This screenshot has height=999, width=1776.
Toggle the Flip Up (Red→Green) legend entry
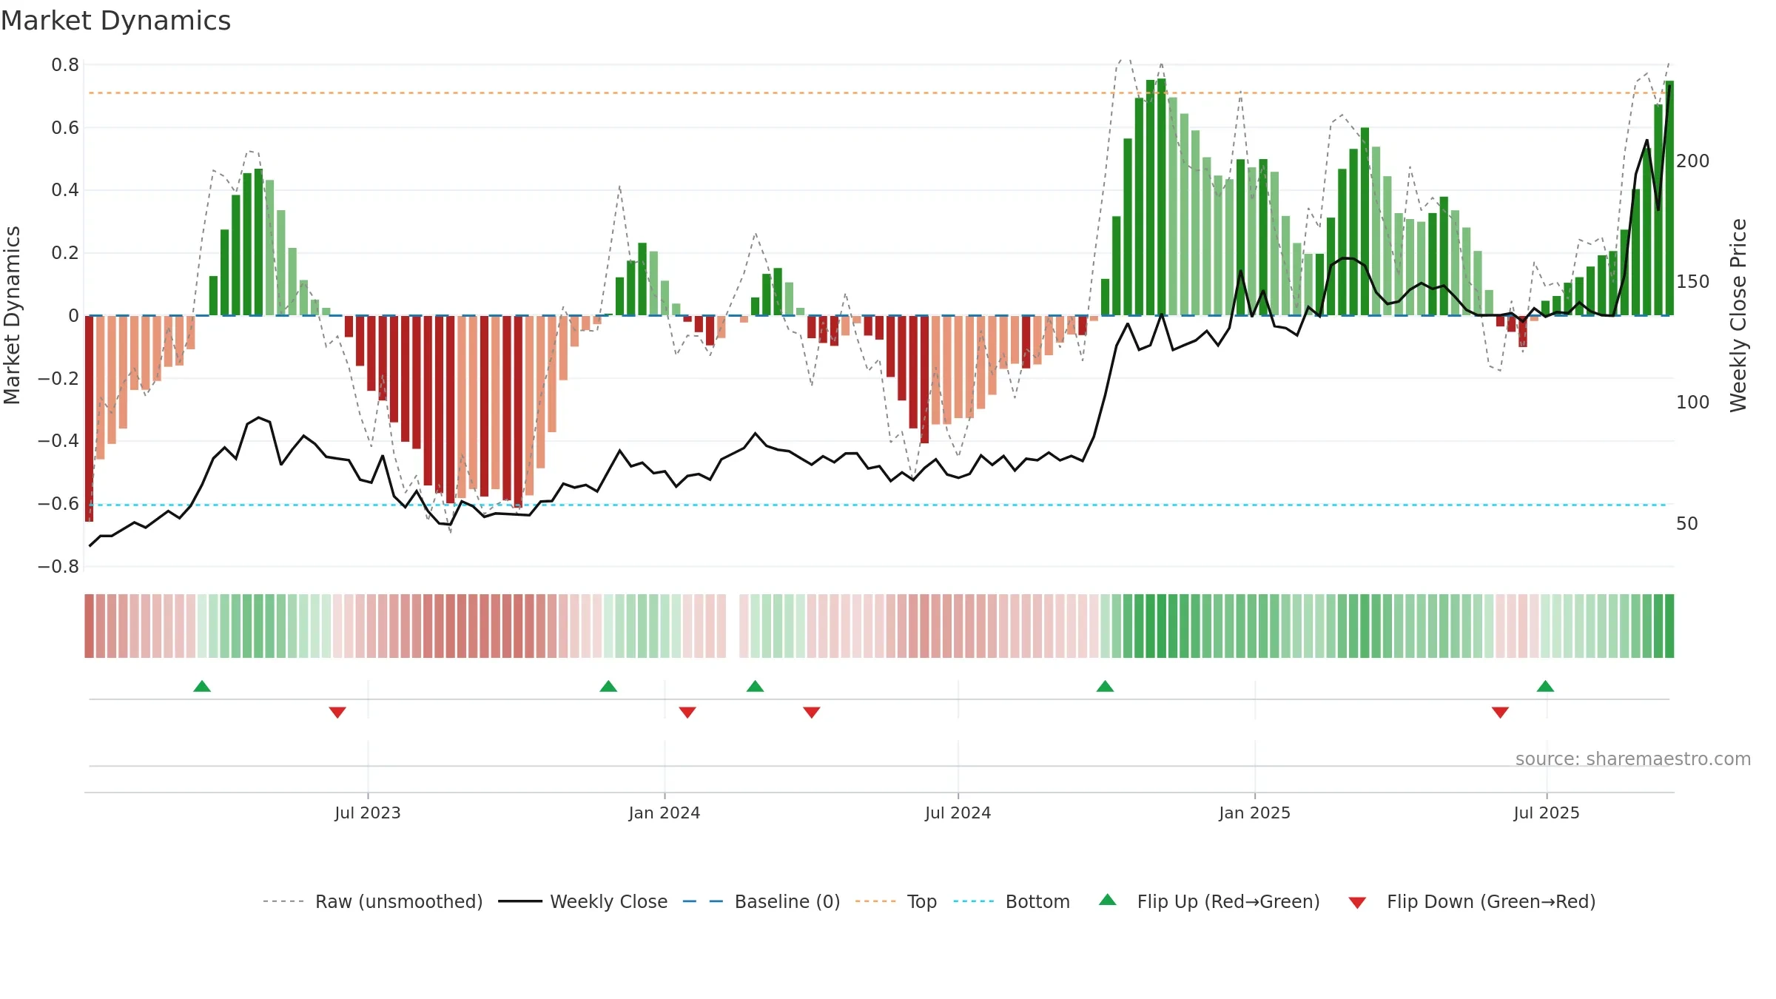pos(1209,901)
